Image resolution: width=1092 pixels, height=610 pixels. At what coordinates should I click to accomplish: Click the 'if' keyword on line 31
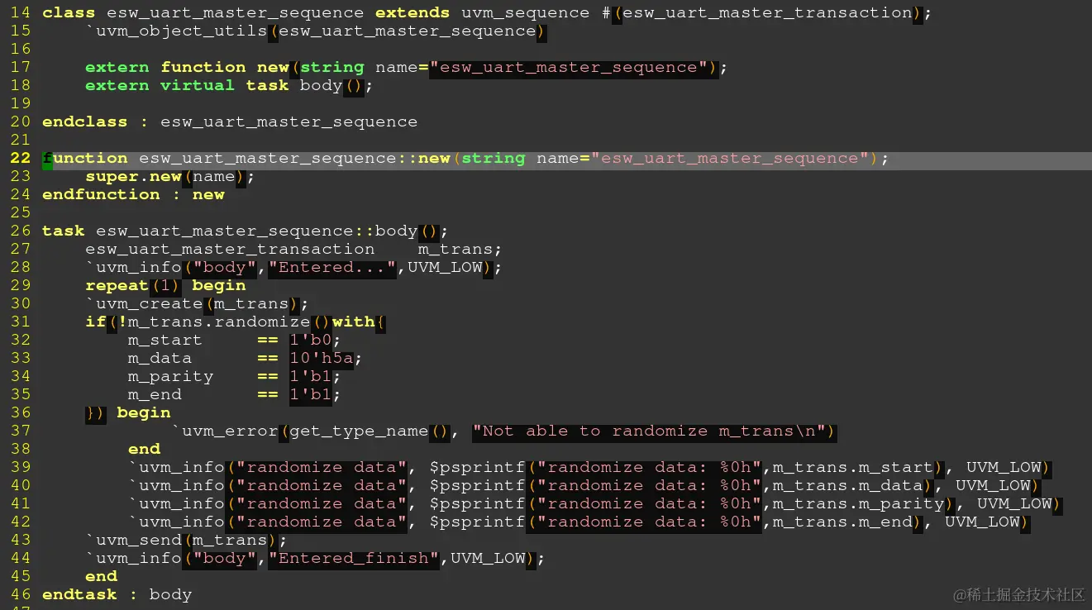[96, 322]
